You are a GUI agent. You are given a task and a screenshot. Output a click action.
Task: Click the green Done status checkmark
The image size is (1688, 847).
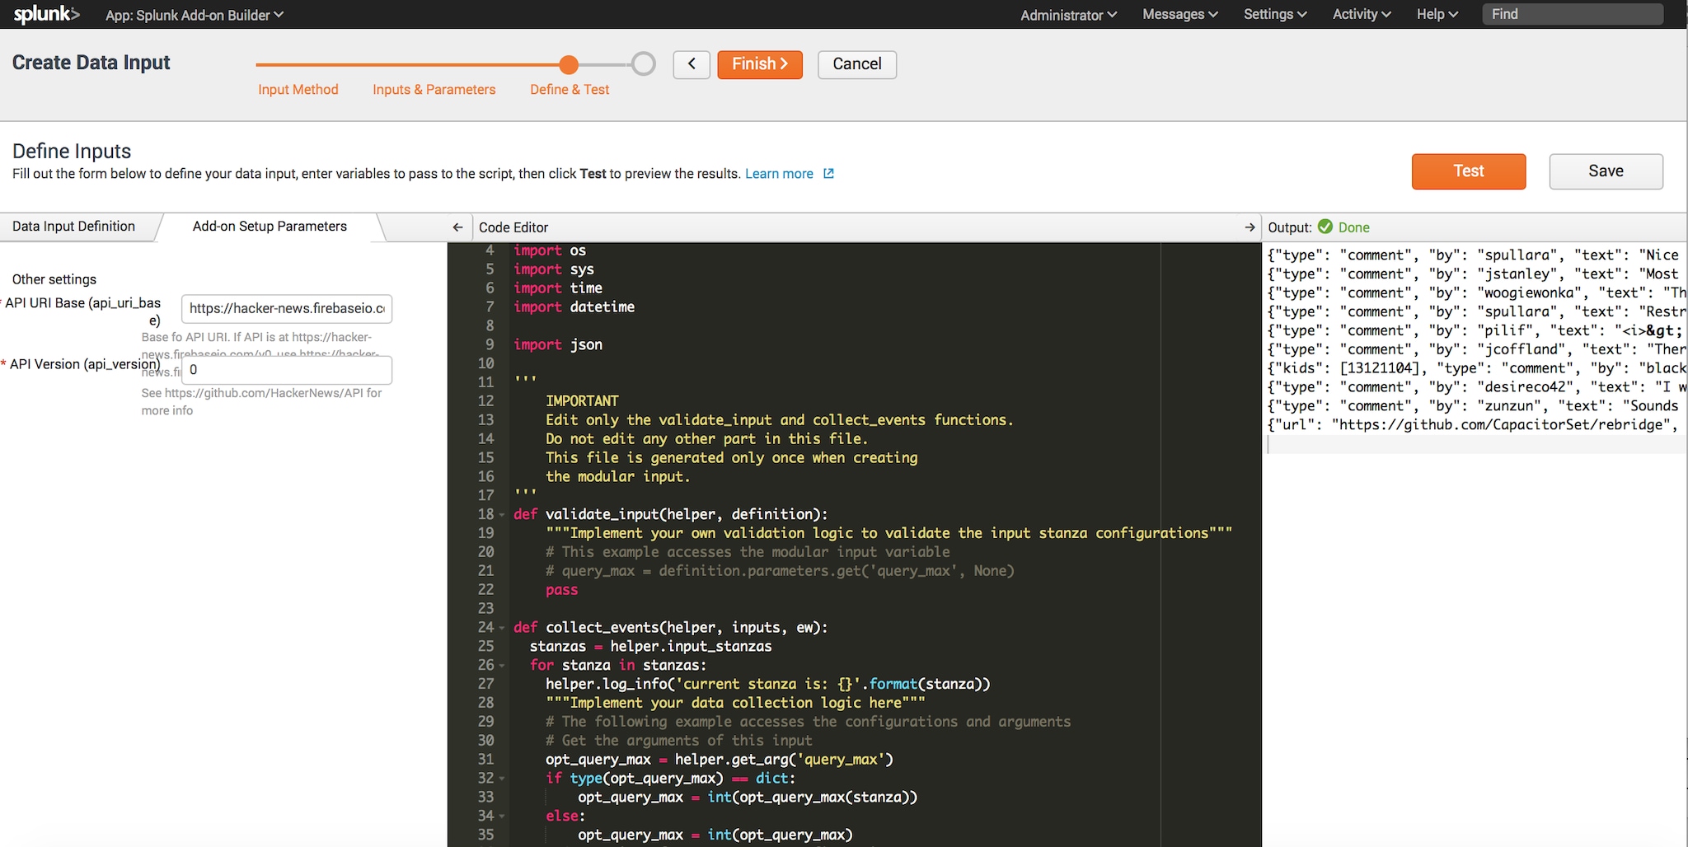[x=1325, y=227]
